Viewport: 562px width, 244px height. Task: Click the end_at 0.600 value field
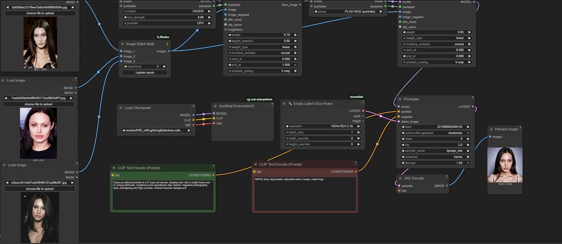tap(436, 56)
